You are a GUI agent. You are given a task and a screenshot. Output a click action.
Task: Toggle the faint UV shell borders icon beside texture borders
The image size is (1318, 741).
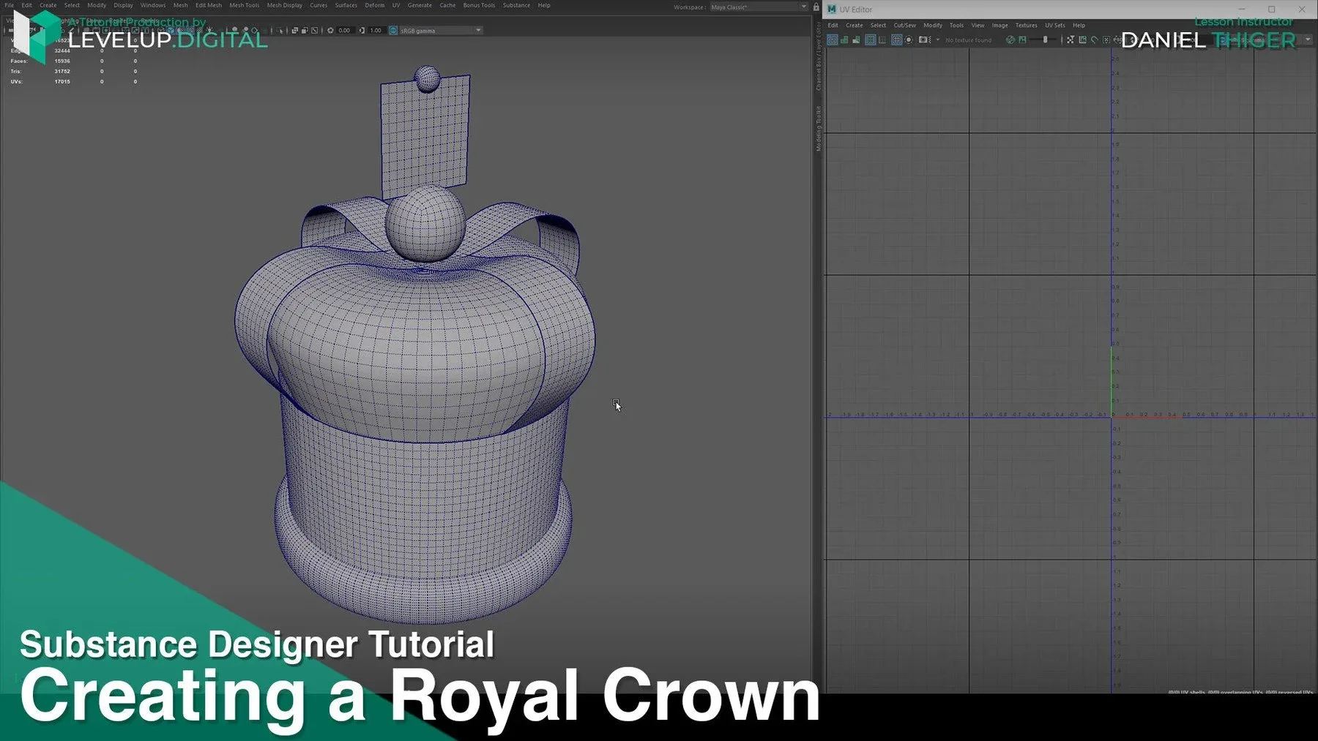[882, 40]
